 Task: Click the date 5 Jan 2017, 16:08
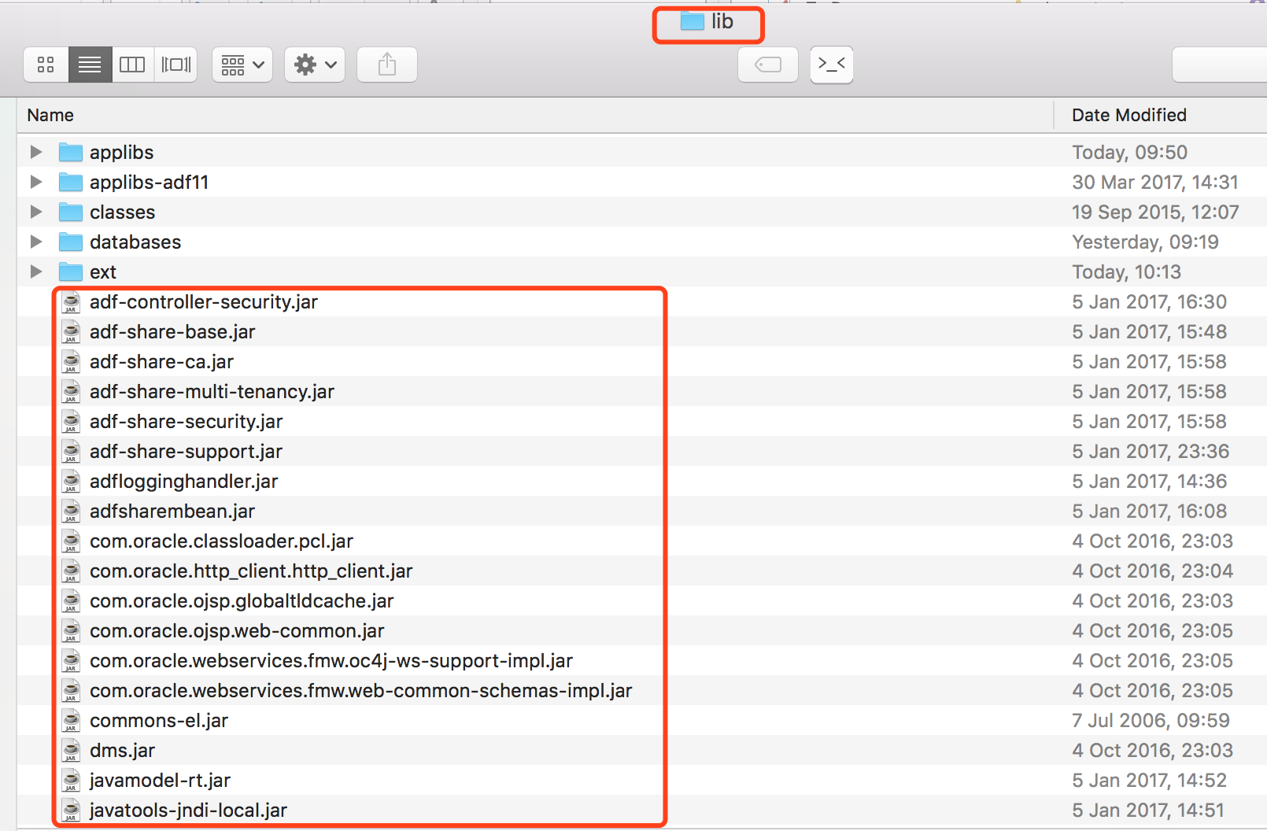click(1149, 511)
